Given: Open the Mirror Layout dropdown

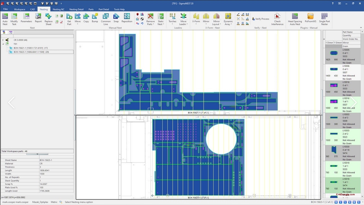Looking at the screenshot, I should coord(216,18).
